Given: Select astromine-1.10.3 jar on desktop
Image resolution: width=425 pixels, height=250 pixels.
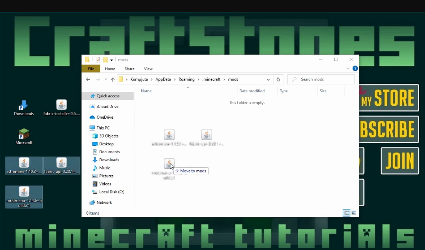Looking at the screenshot, I should pyautogui.click(x=24, y=165).
